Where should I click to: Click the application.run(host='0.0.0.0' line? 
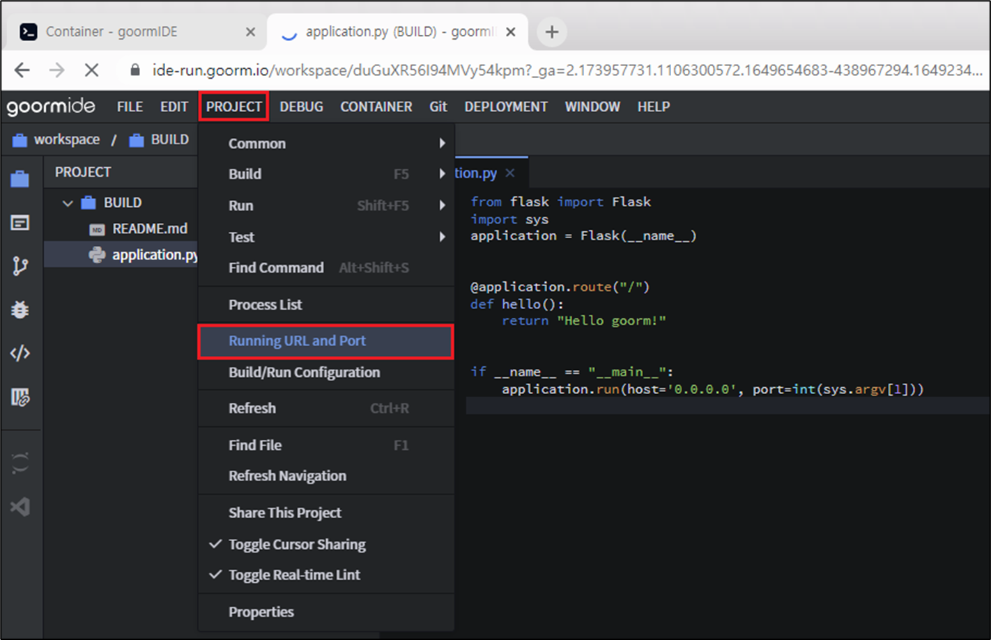click(713, 389)
